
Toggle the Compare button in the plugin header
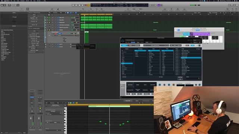point(133,42)
